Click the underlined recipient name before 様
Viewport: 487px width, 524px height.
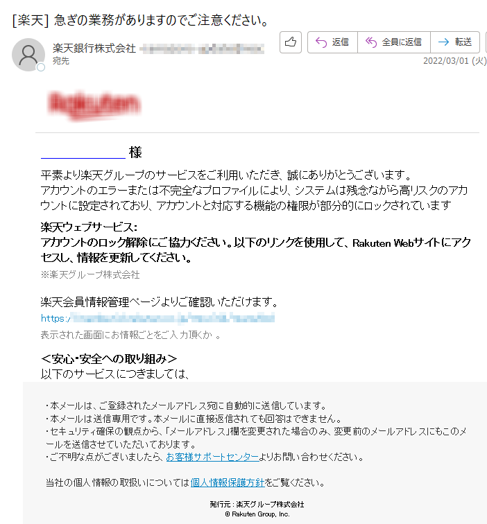[x=83, y=153]
